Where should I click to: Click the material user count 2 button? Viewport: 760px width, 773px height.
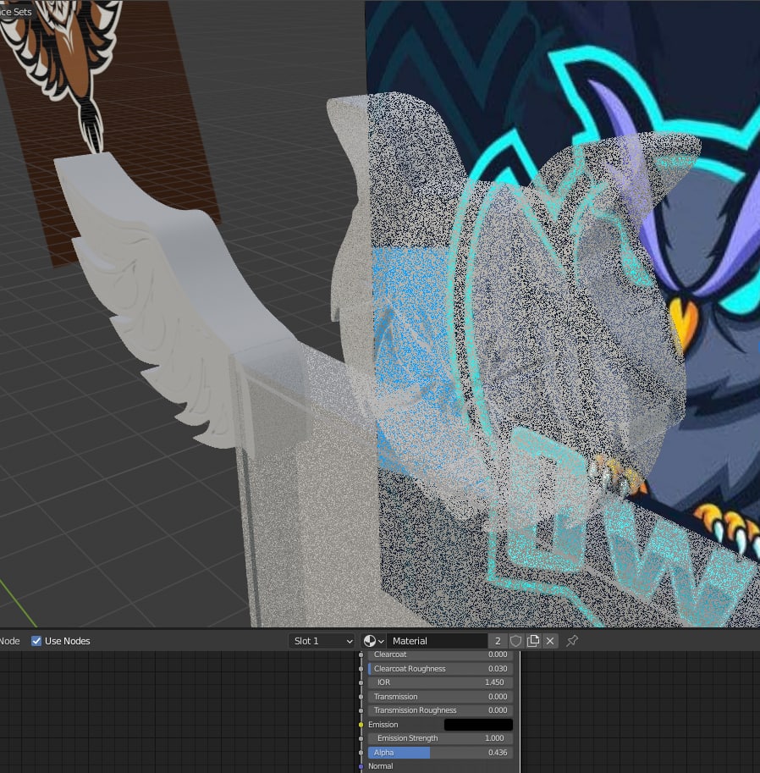coord(498,641)
